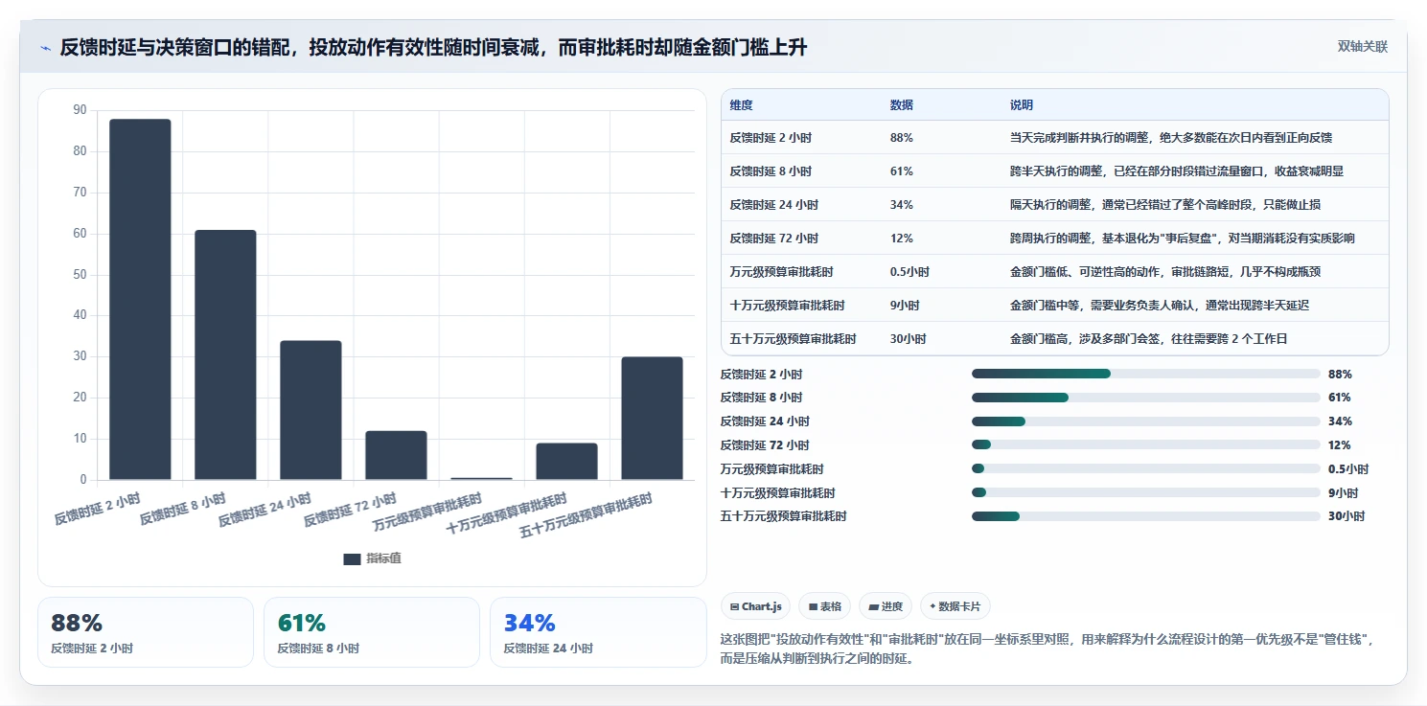Click the 反馈时延 72 小时 progress bar
This screenshot has height=706, width=1427.
[x=1146, y=444]
